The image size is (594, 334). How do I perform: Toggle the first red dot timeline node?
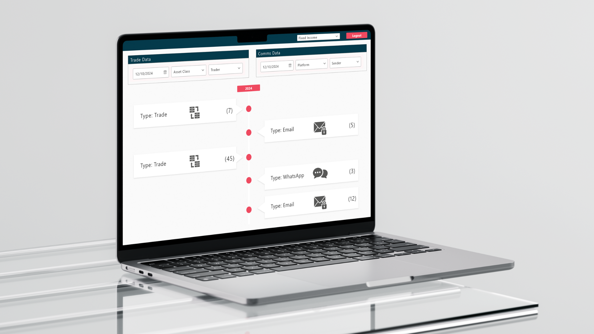point(248,109)
